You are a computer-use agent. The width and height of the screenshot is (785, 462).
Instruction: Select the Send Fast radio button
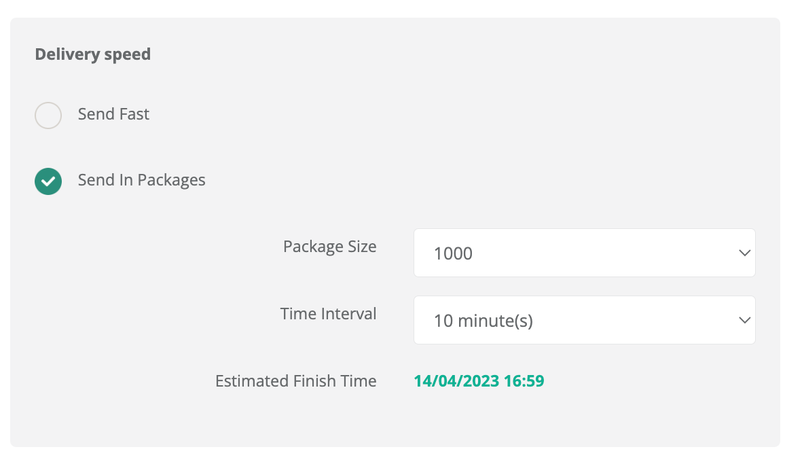pos(48,115)
